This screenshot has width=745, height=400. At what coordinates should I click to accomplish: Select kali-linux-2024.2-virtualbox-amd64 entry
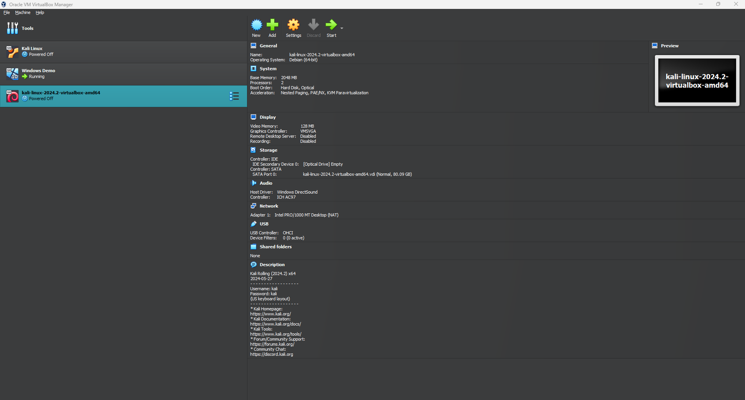coord(123,96)
